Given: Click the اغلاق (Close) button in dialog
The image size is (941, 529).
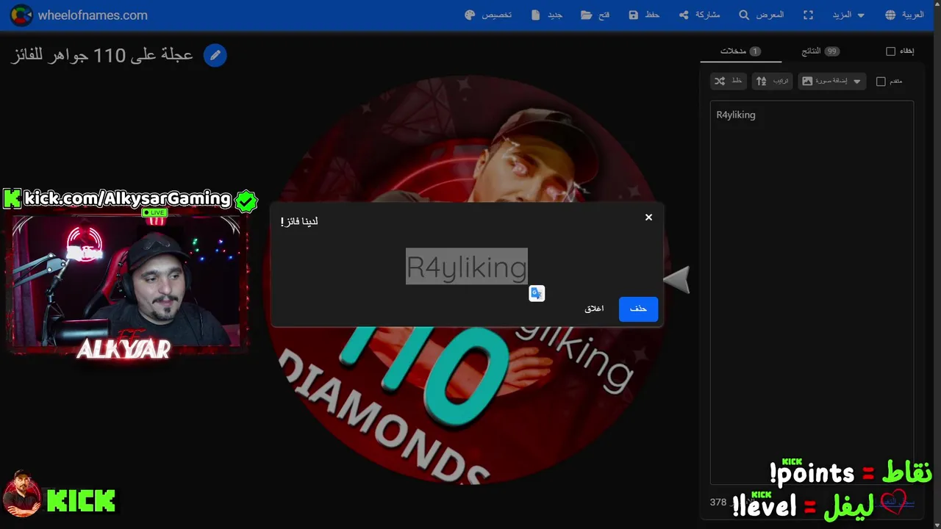Looking at the screenshot, I should [x=594, y=309].
